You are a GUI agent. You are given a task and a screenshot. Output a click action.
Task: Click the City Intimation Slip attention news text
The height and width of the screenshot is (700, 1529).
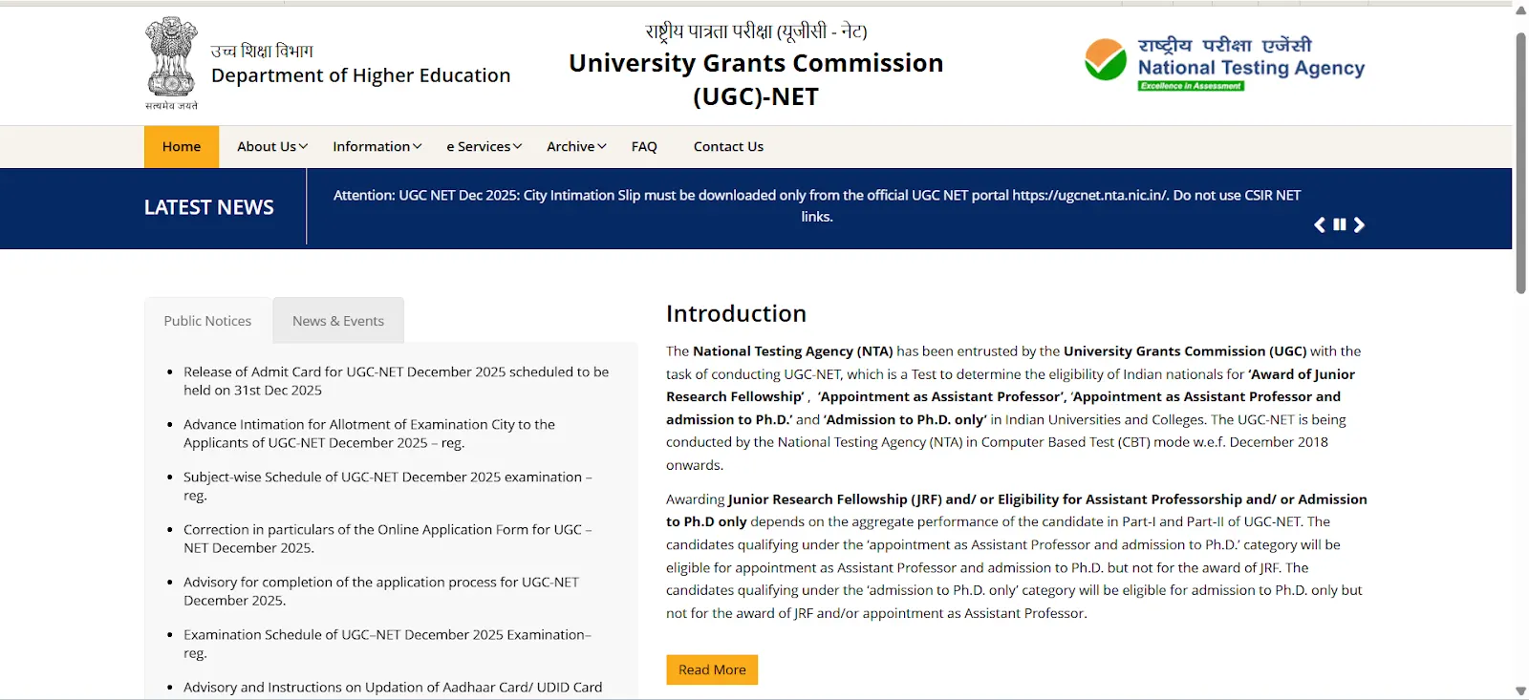tap(817, 205)
